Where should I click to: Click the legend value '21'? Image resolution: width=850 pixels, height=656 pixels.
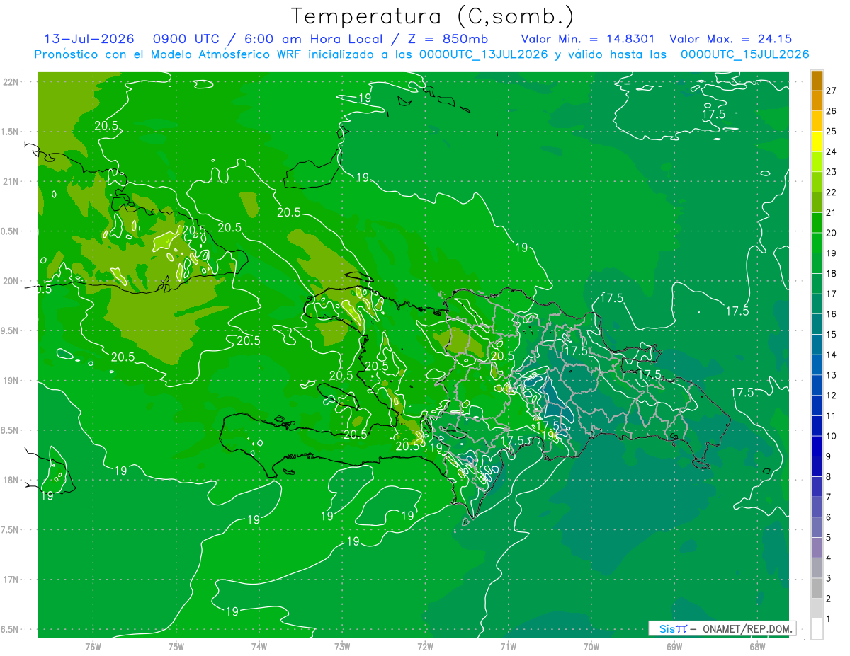tap(832, 212)
